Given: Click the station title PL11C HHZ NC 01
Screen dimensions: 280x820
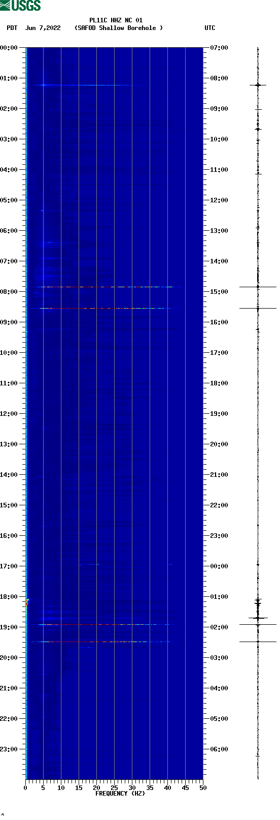Looking at the screenshot, I should (116, 21).
